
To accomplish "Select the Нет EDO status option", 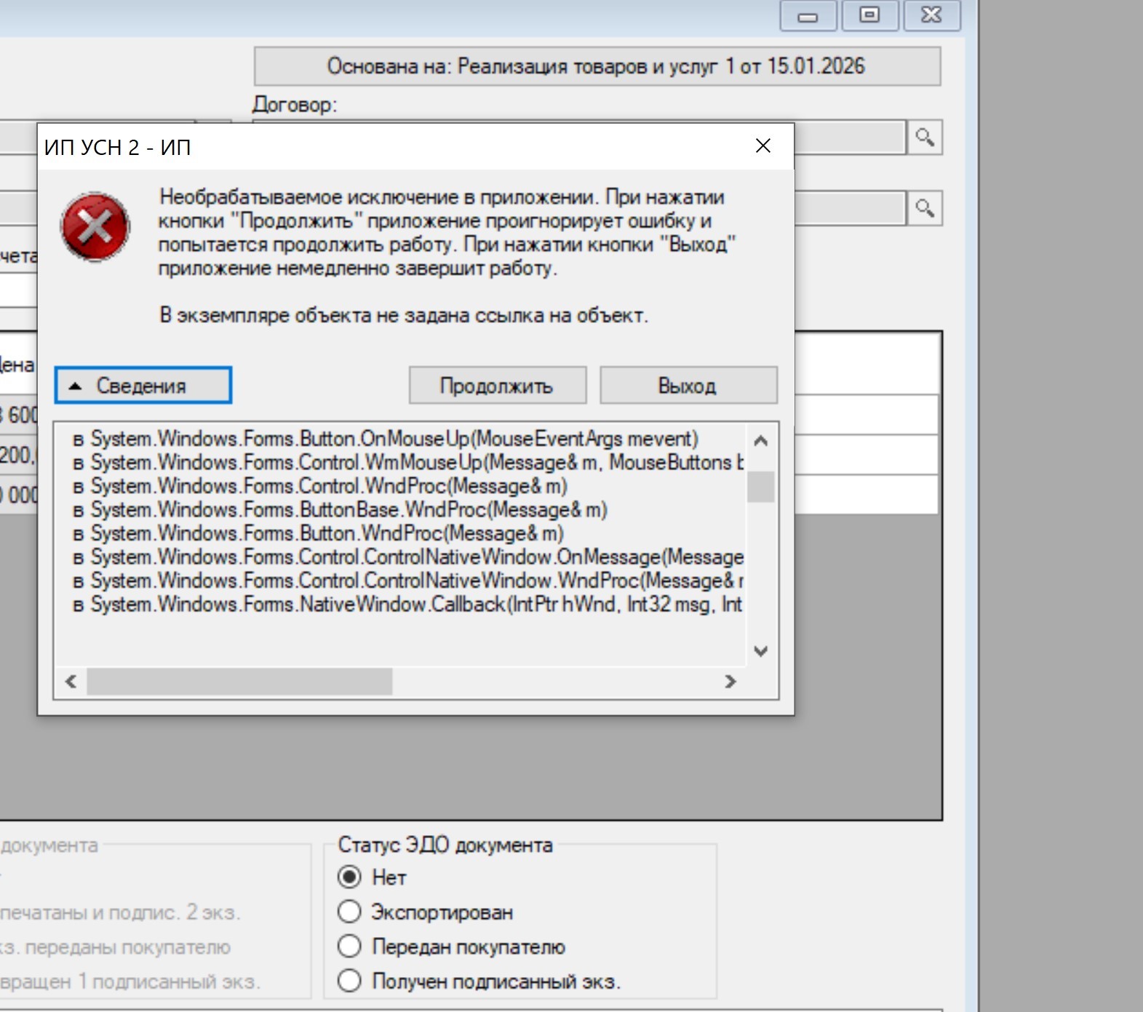I will point(350,877).
